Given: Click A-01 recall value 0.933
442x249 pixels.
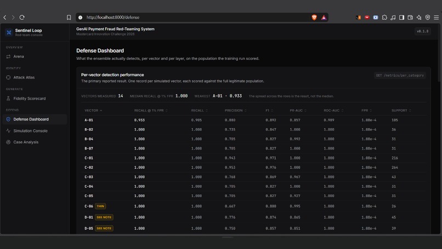Looking at the screenshot, I should (139, 120).
